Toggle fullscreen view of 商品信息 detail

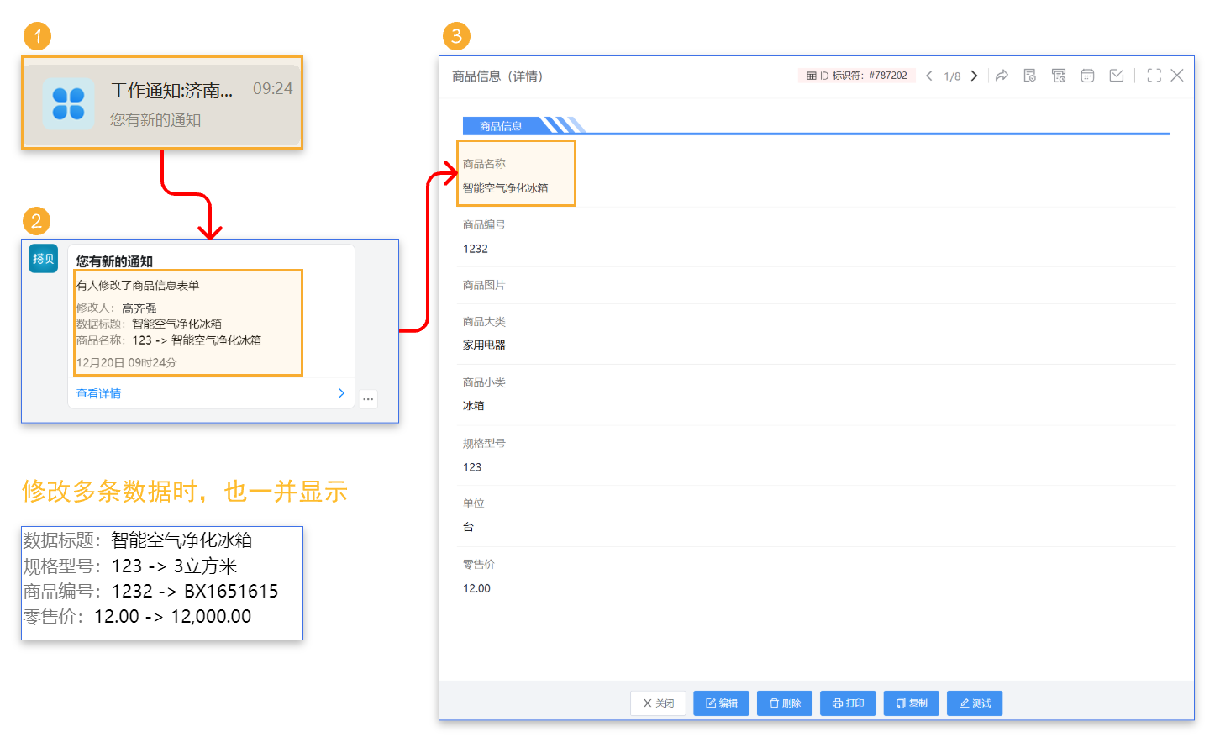point(1154,75)
